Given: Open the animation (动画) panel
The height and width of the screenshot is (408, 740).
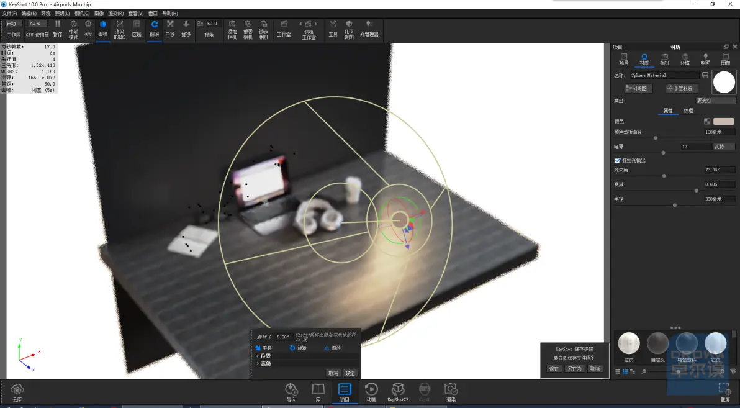Looking at the screenshot, I should 371,392.
